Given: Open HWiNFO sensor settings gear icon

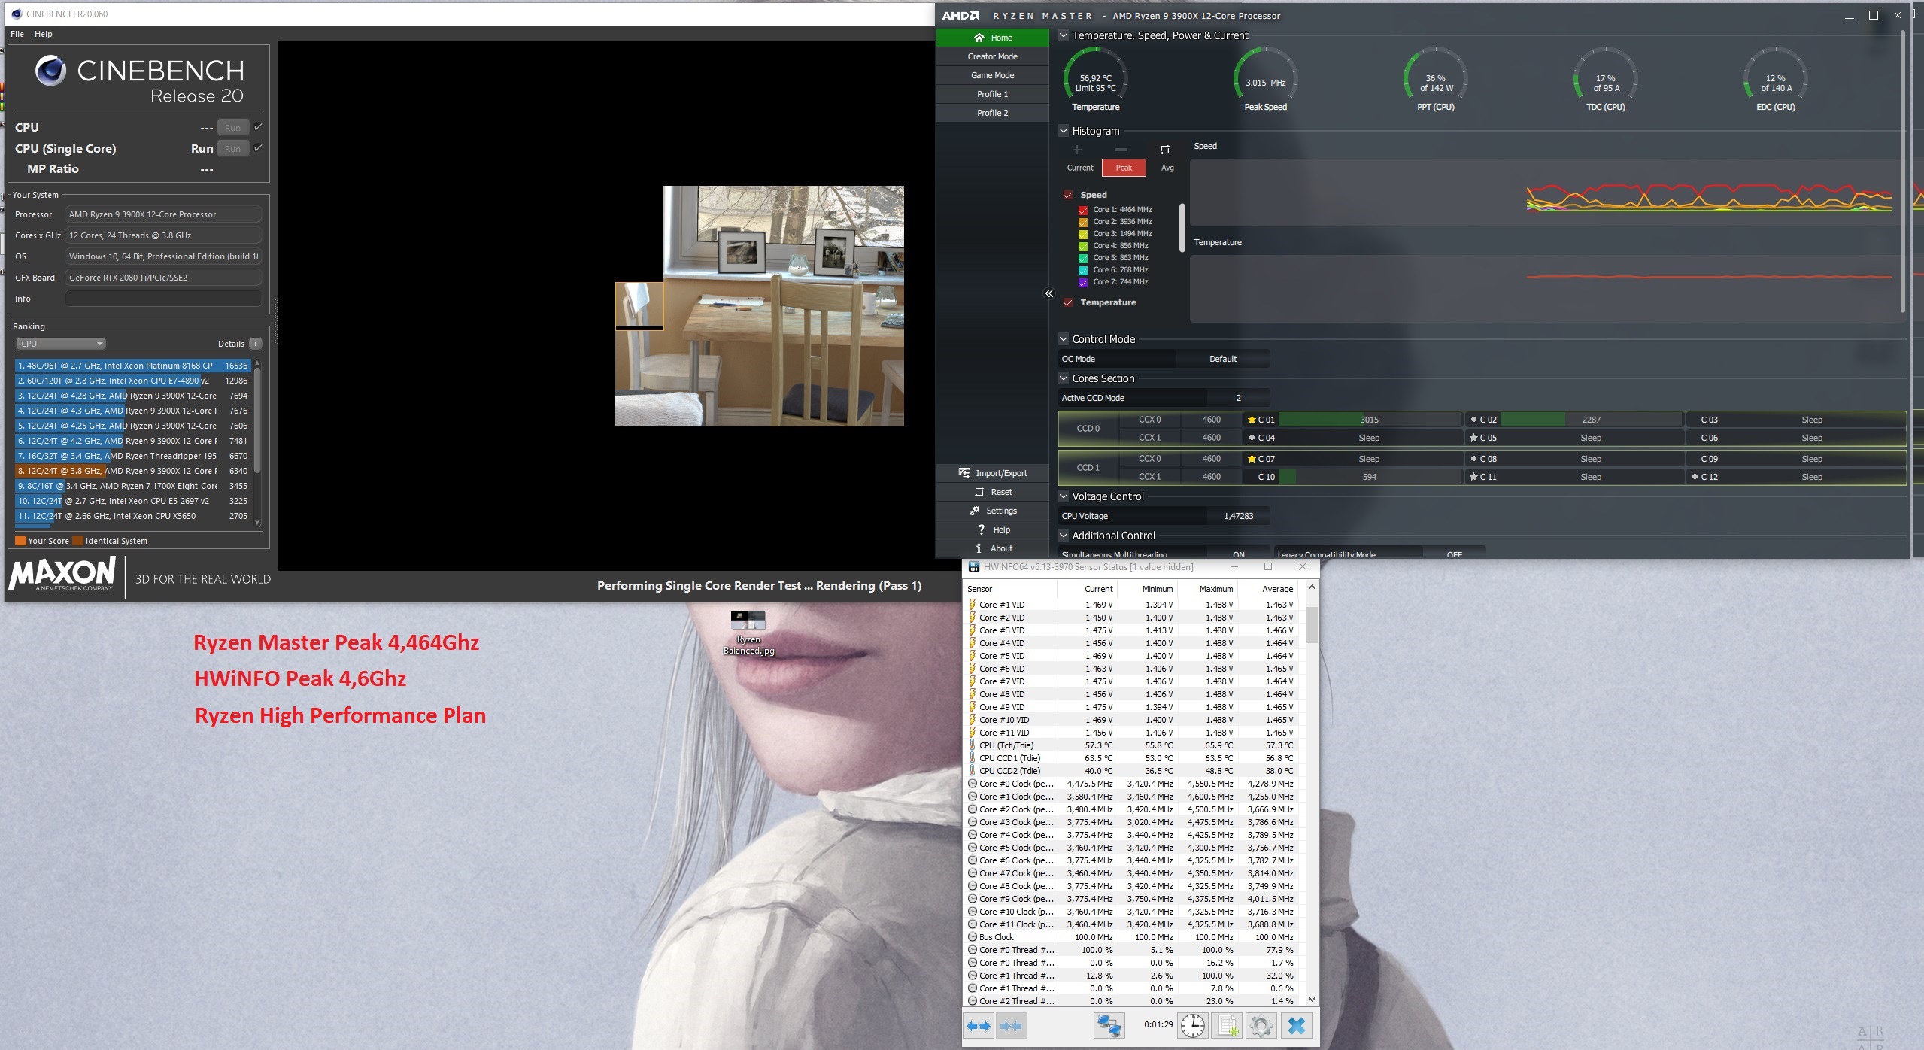Looking at the screenshot, I should (x=1262, y=1025).
